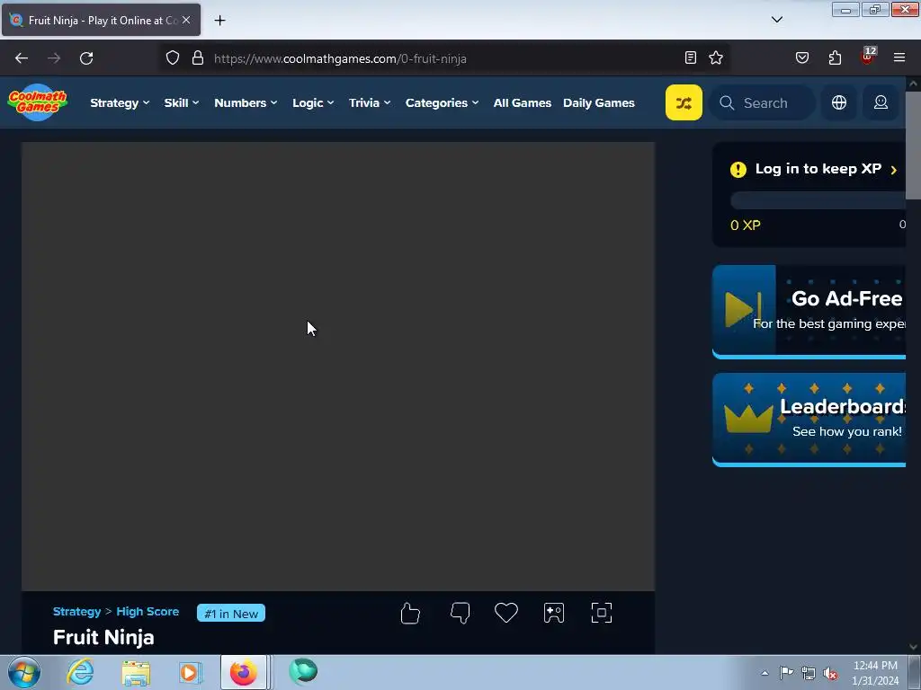Click the Fruit Ninja title text
921x690 pixels.
103,637
